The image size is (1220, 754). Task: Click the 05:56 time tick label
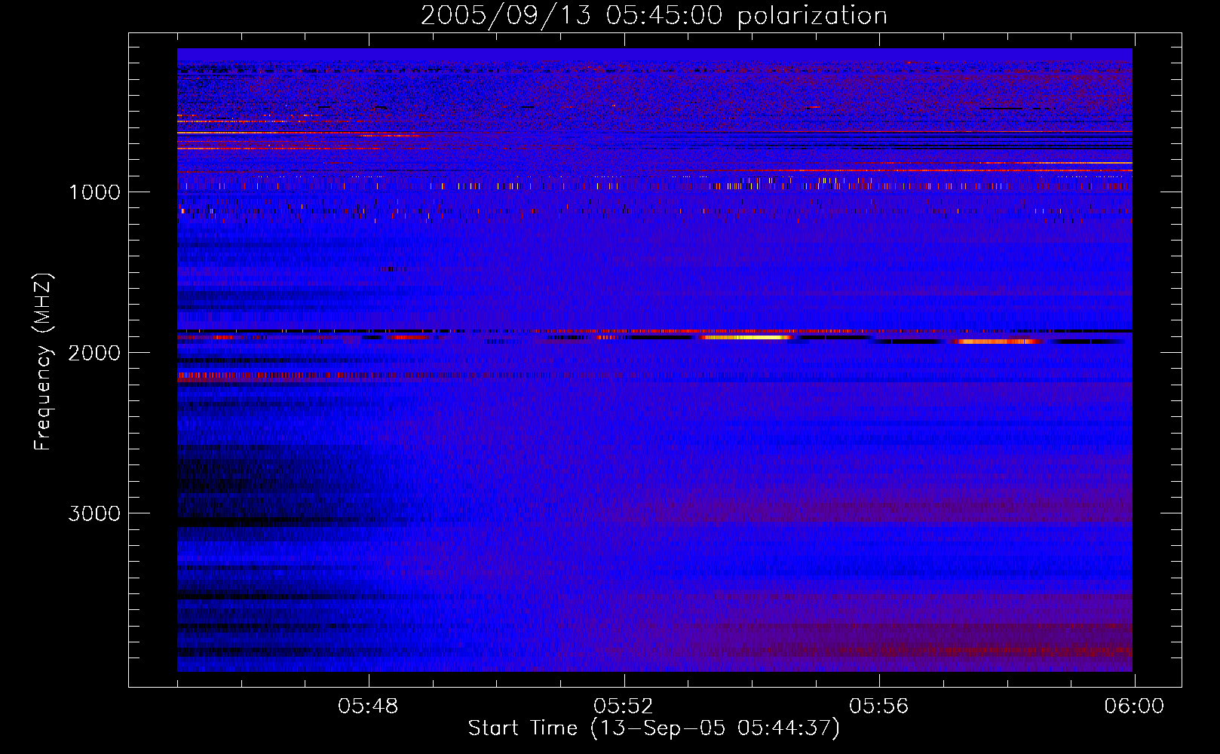tap(879, 706)
